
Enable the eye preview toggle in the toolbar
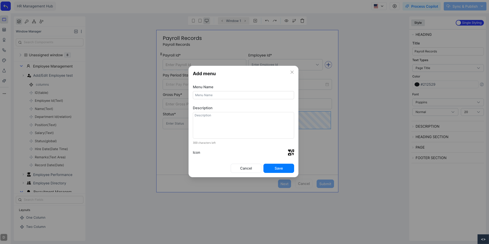point(286,21)
